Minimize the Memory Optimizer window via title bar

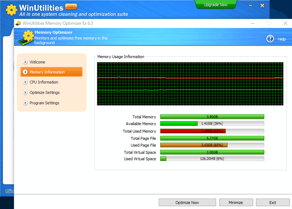click(253, 23)
